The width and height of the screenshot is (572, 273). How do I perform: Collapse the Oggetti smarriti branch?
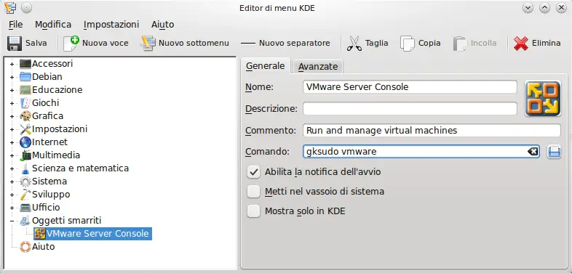(x=12, y=221)
